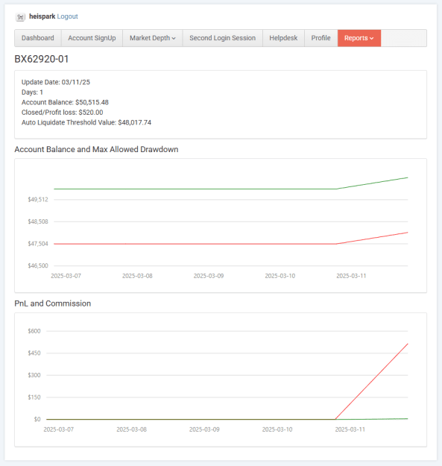Viewport: 442px width, 466px height.
Task: Click the red PnL line in lower chart
Action: point(371,382)
